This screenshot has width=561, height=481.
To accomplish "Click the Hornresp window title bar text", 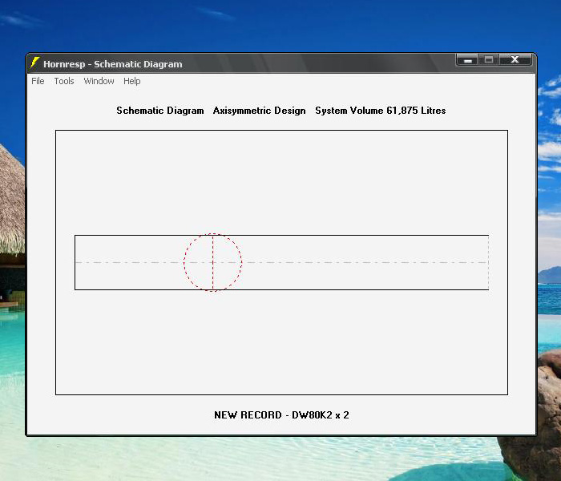I will point(113,64).
